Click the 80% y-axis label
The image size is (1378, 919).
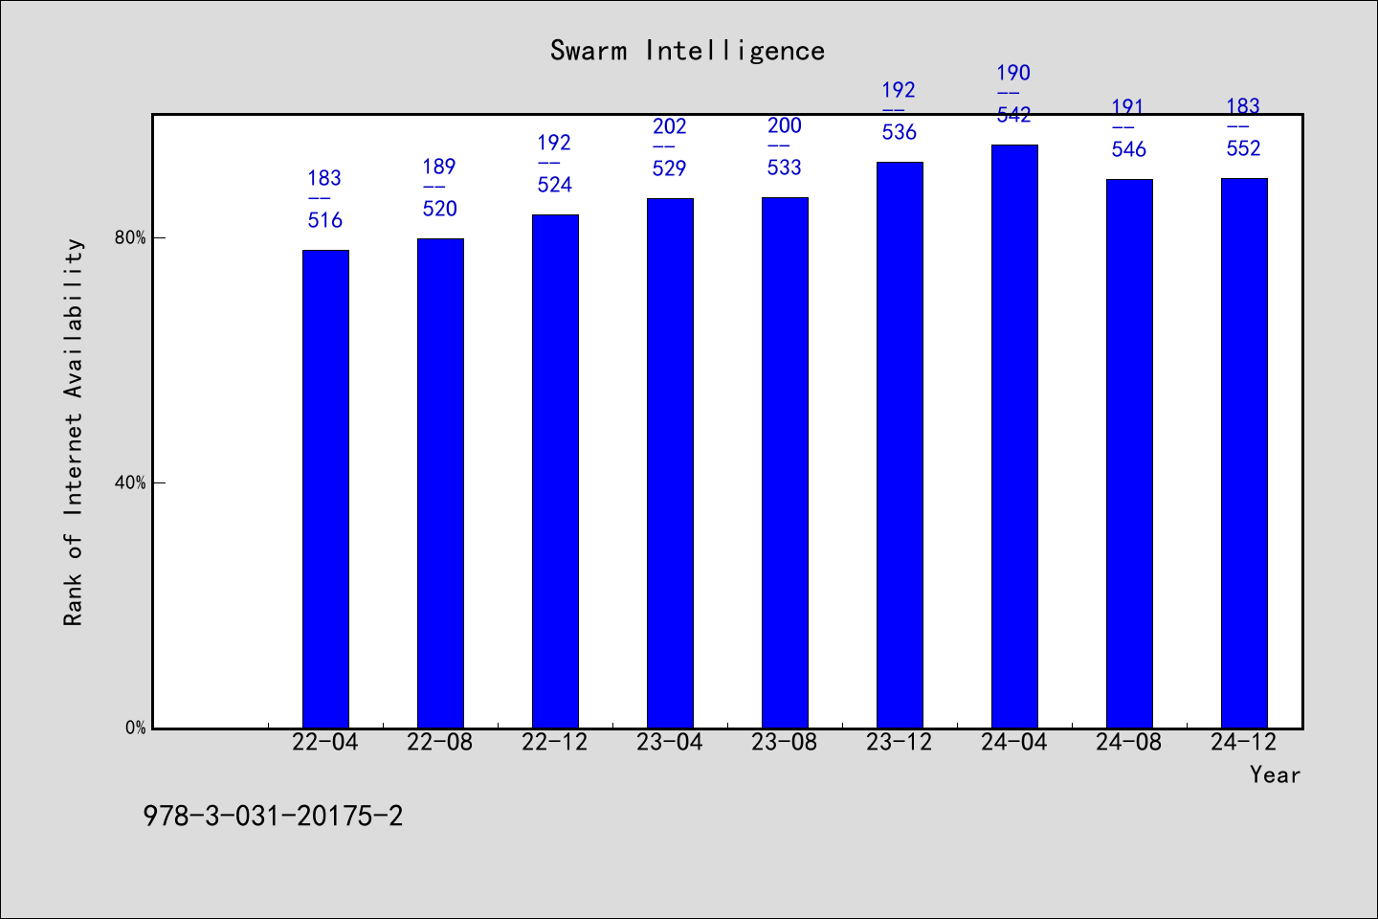pos(131,237)
